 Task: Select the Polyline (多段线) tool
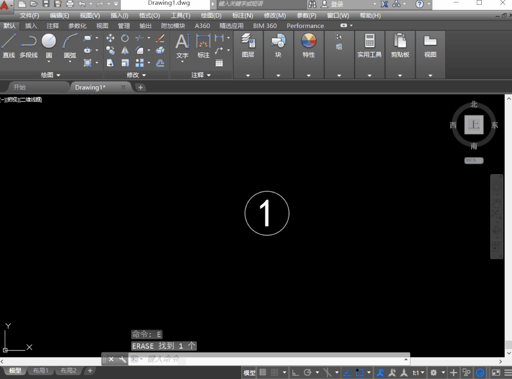pyautogui.click(x=28, y=46)
